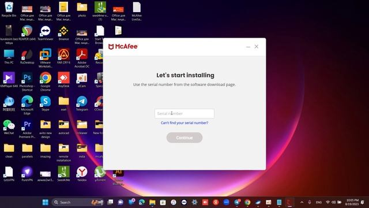Launch Microsoft Edge from the desktop
Screen dimensions: 369x208
[27, 105]
